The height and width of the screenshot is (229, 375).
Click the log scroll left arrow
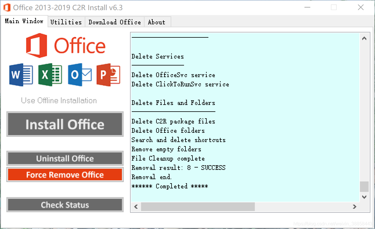click(136, 207)
